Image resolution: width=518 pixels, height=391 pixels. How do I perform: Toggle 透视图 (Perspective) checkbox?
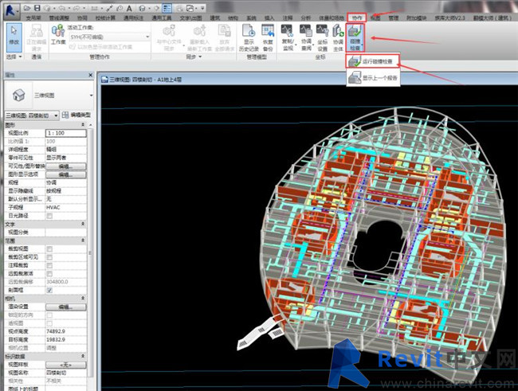tap(49, 323)
